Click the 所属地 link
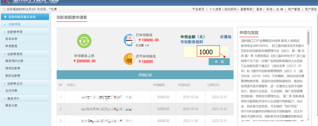The width and height of the screenshot is (318, 126). (x=226, y=37)
